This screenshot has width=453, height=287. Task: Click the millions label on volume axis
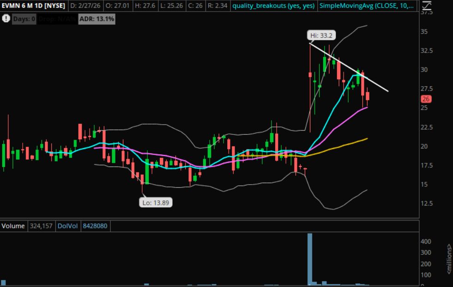448,258
